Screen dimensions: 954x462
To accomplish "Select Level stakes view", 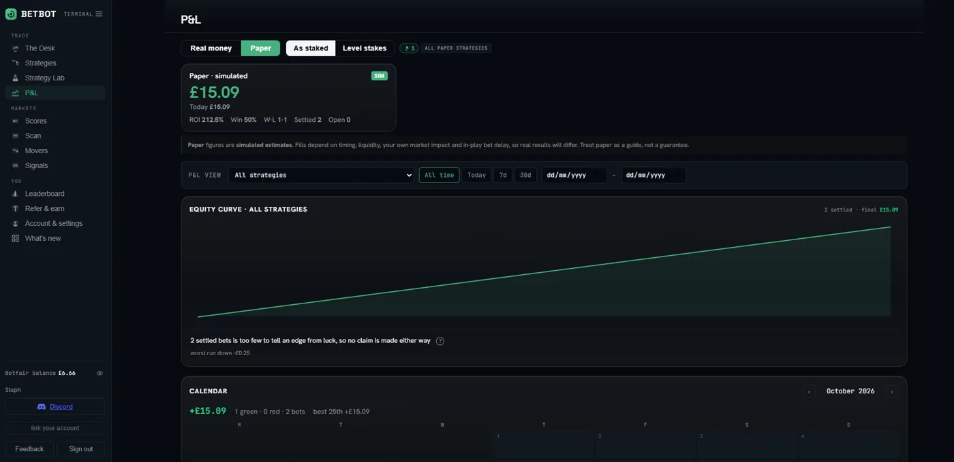I will (365, 48).
